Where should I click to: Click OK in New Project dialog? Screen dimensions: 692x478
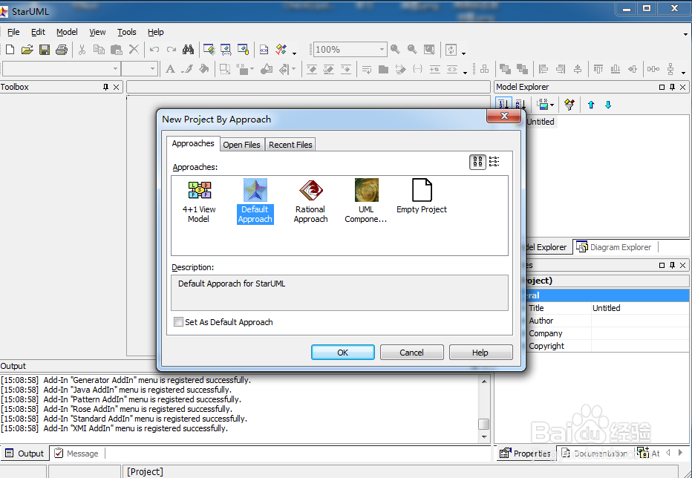(343, 353)
